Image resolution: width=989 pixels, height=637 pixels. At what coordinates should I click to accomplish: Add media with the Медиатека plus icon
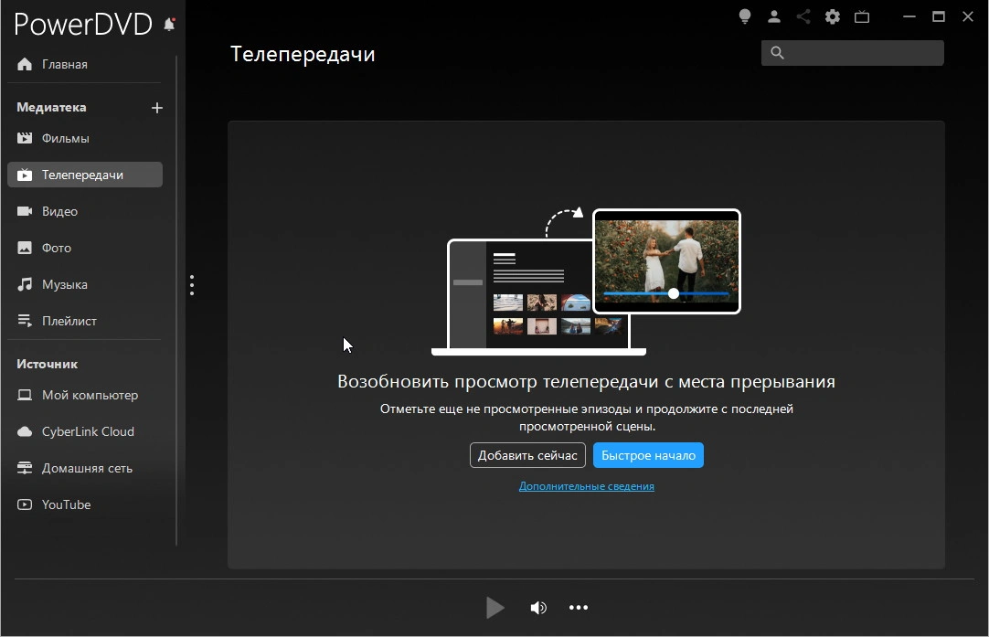click(x=157, y=108)
